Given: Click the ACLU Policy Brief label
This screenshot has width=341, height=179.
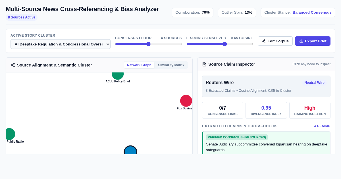Looking at the screenshot, I should [x=118, y=82].
